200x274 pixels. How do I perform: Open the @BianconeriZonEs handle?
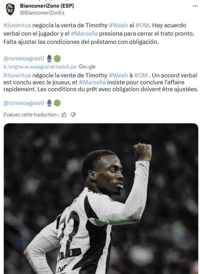(42, 13)
